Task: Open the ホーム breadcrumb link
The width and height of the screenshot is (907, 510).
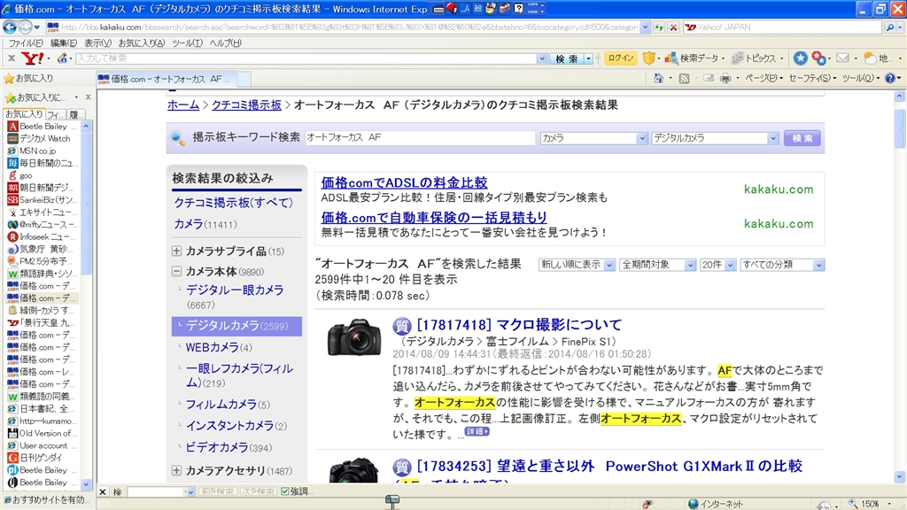Action: (x=183, y=104)
